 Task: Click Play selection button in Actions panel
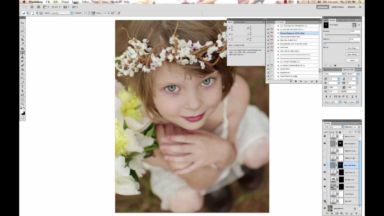coord(301,81)
